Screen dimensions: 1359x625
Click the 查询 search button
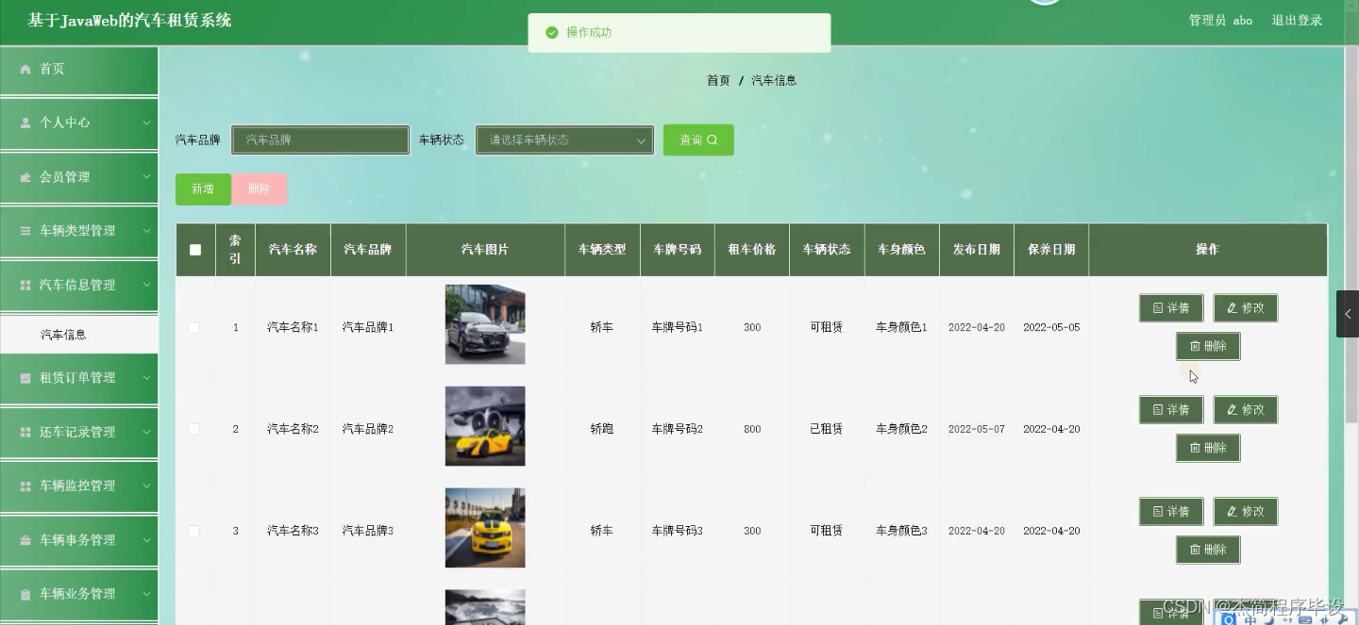coord(698,140)
